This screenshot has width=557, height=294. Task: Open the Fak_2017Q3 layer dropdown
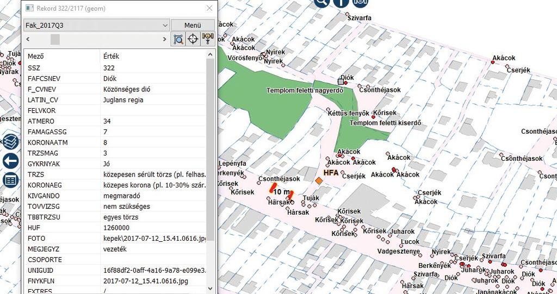[97, 25]
